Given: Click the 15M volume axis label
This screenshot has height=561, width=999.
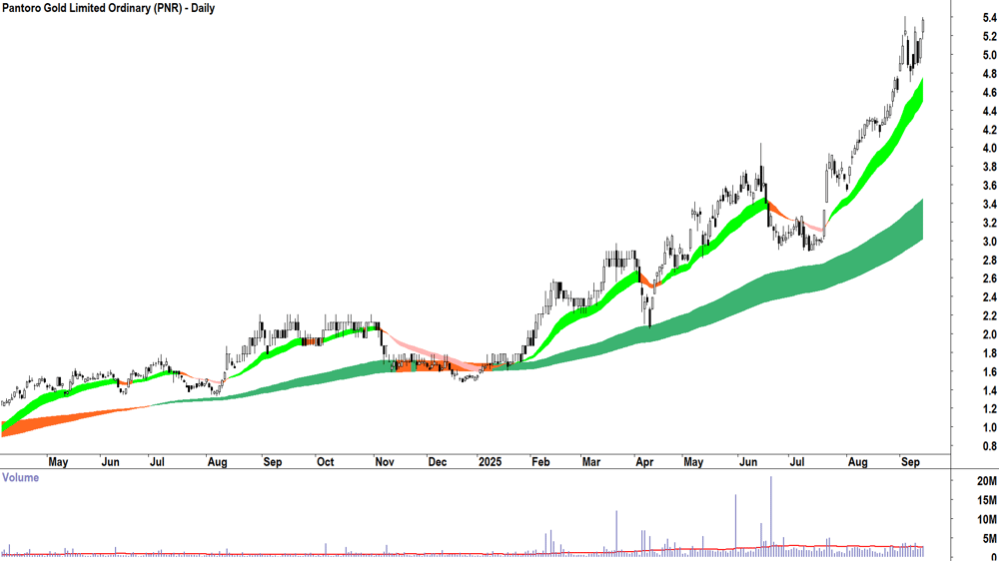Looking at the screenshot, I should pos(987,500).
